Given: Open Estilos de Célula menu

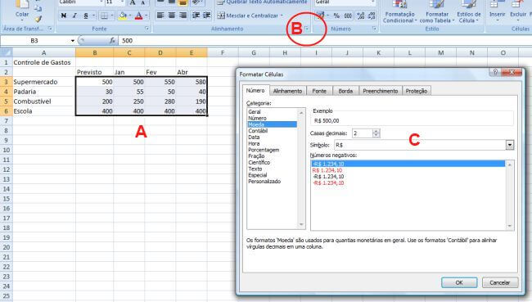Looking at the screenshot, I should tap(469, 12).
